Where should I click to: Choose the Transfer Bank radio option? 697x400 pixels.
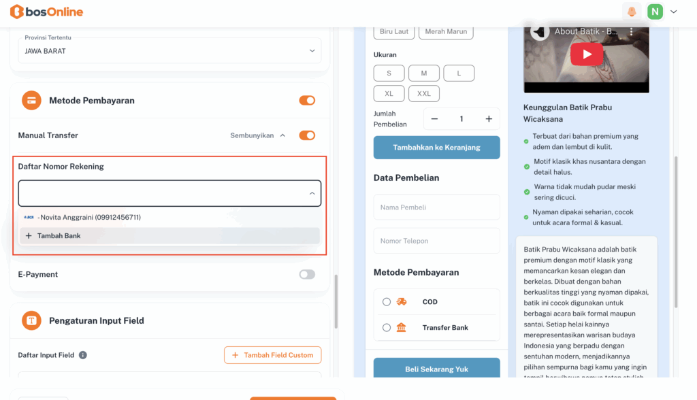coord(387,328)
